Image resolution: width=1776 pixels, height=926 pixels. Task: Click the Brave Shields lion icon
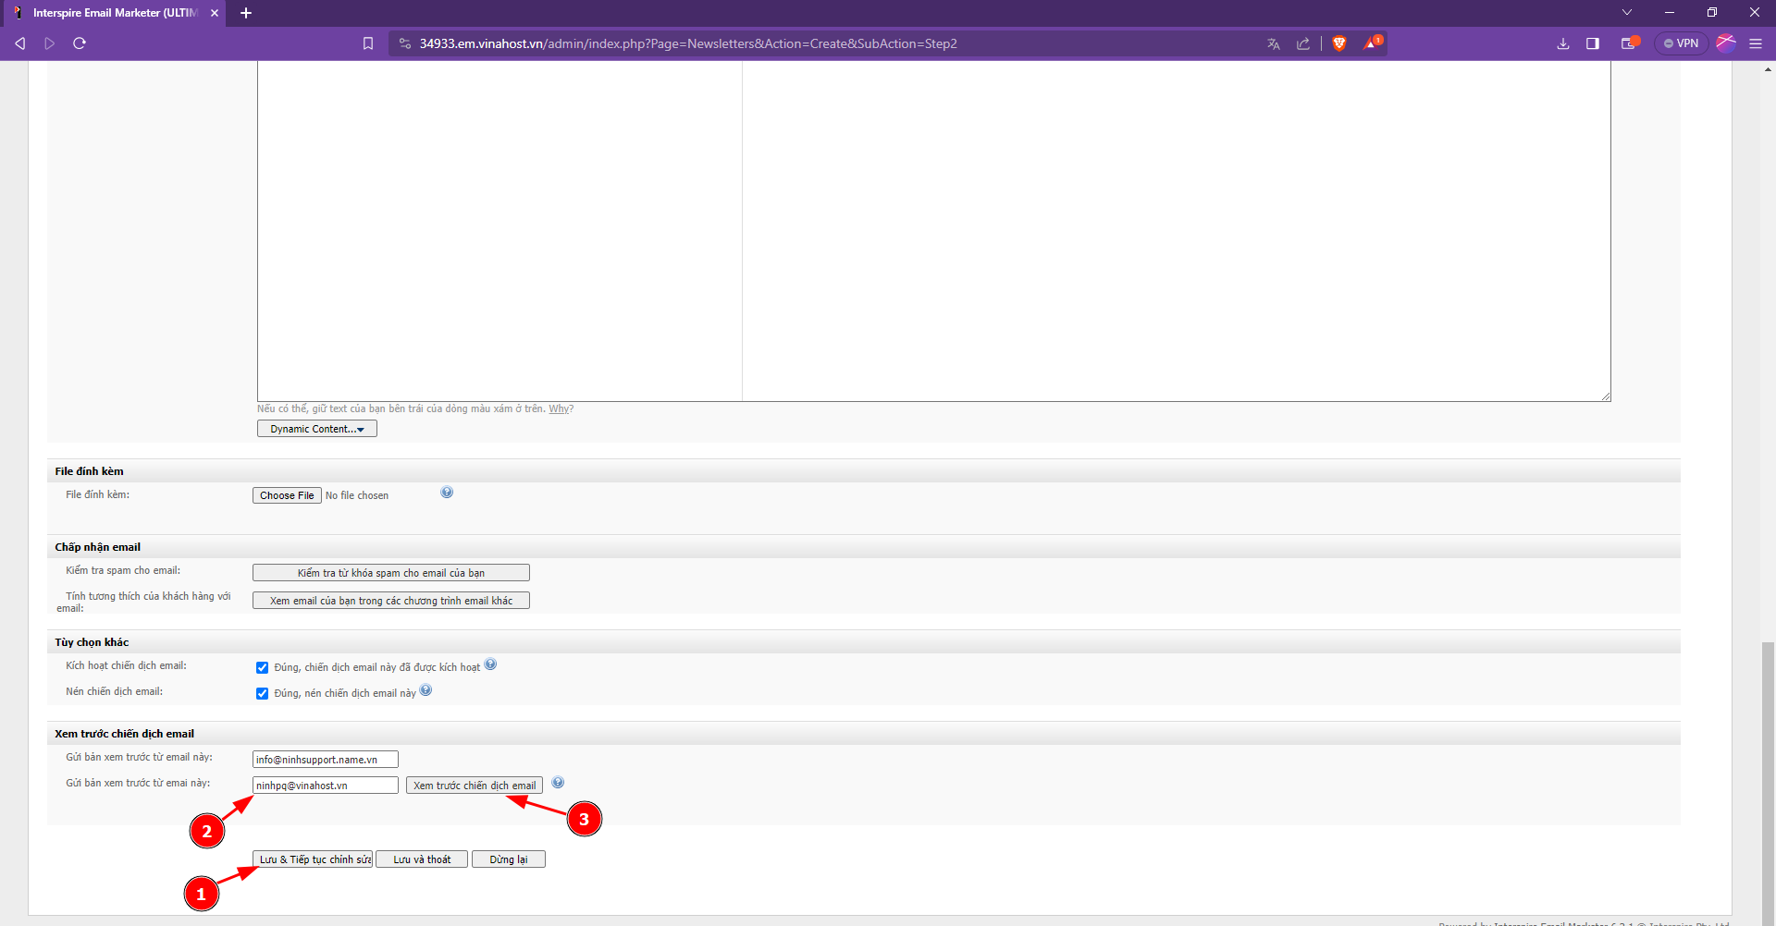click(1338, 43)
